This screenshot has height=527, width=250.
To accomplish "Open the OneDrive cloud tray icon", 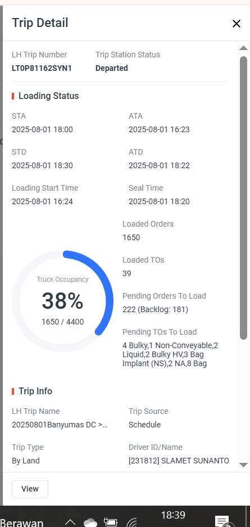I will tap(90, 522).
